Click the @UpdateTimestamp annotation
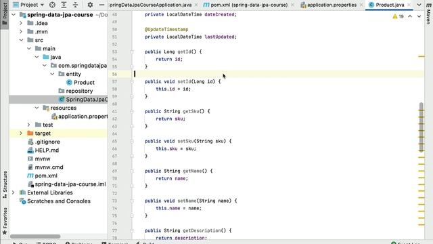 point(166,29)
